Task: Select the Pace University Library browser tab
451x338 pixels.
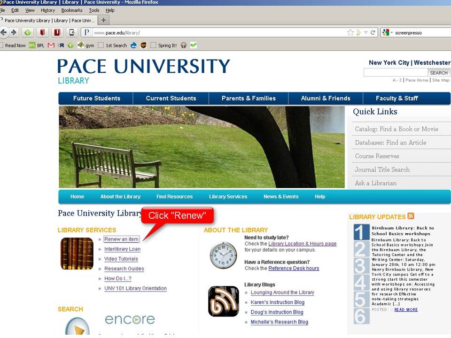Action: click(48, 20)
